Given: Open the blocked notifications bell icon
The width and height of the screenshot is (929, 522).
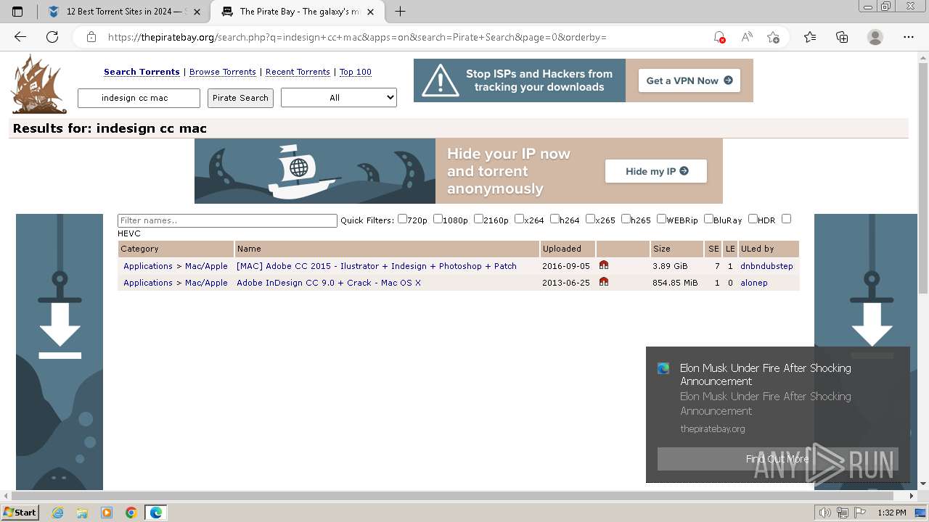Looking at the screenshot, I should 719,37.
